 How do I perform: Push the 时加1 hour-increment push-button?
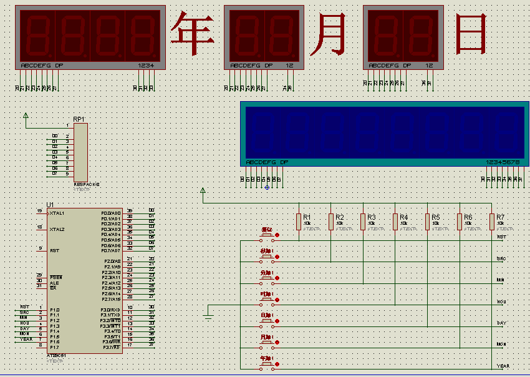pyautogui.click(x=267, y=301)
